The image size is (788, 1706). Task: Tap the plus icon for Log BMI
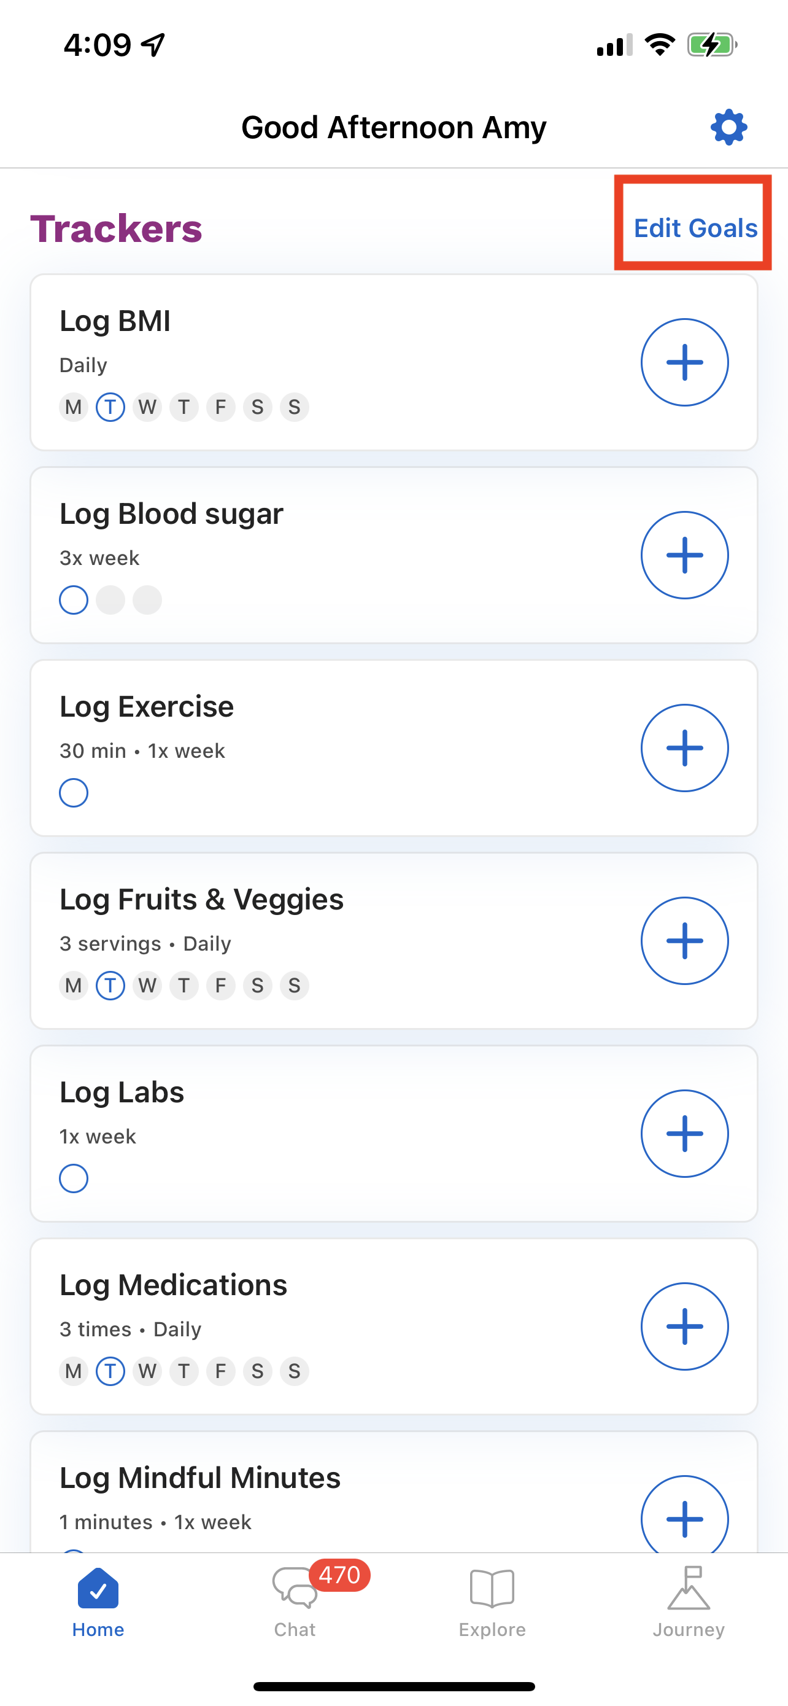pos(684,362)
